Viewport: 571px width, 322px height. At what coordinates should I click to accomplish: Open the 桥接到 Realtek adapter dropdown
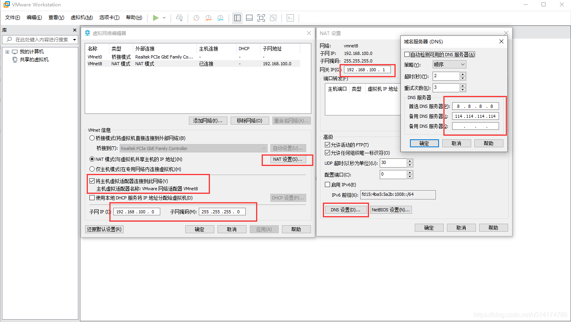pos(194,148)
